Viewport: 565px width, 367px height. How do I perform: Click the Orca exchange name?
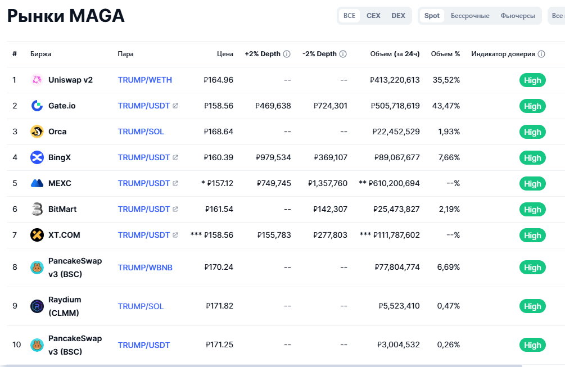[58, 132]
